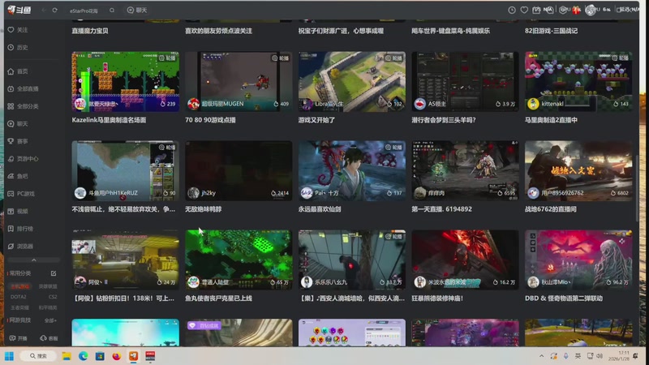Screen dimensions: 649x365
Task: Open 页游中心 web game center
Action: (x=24, y=158)
